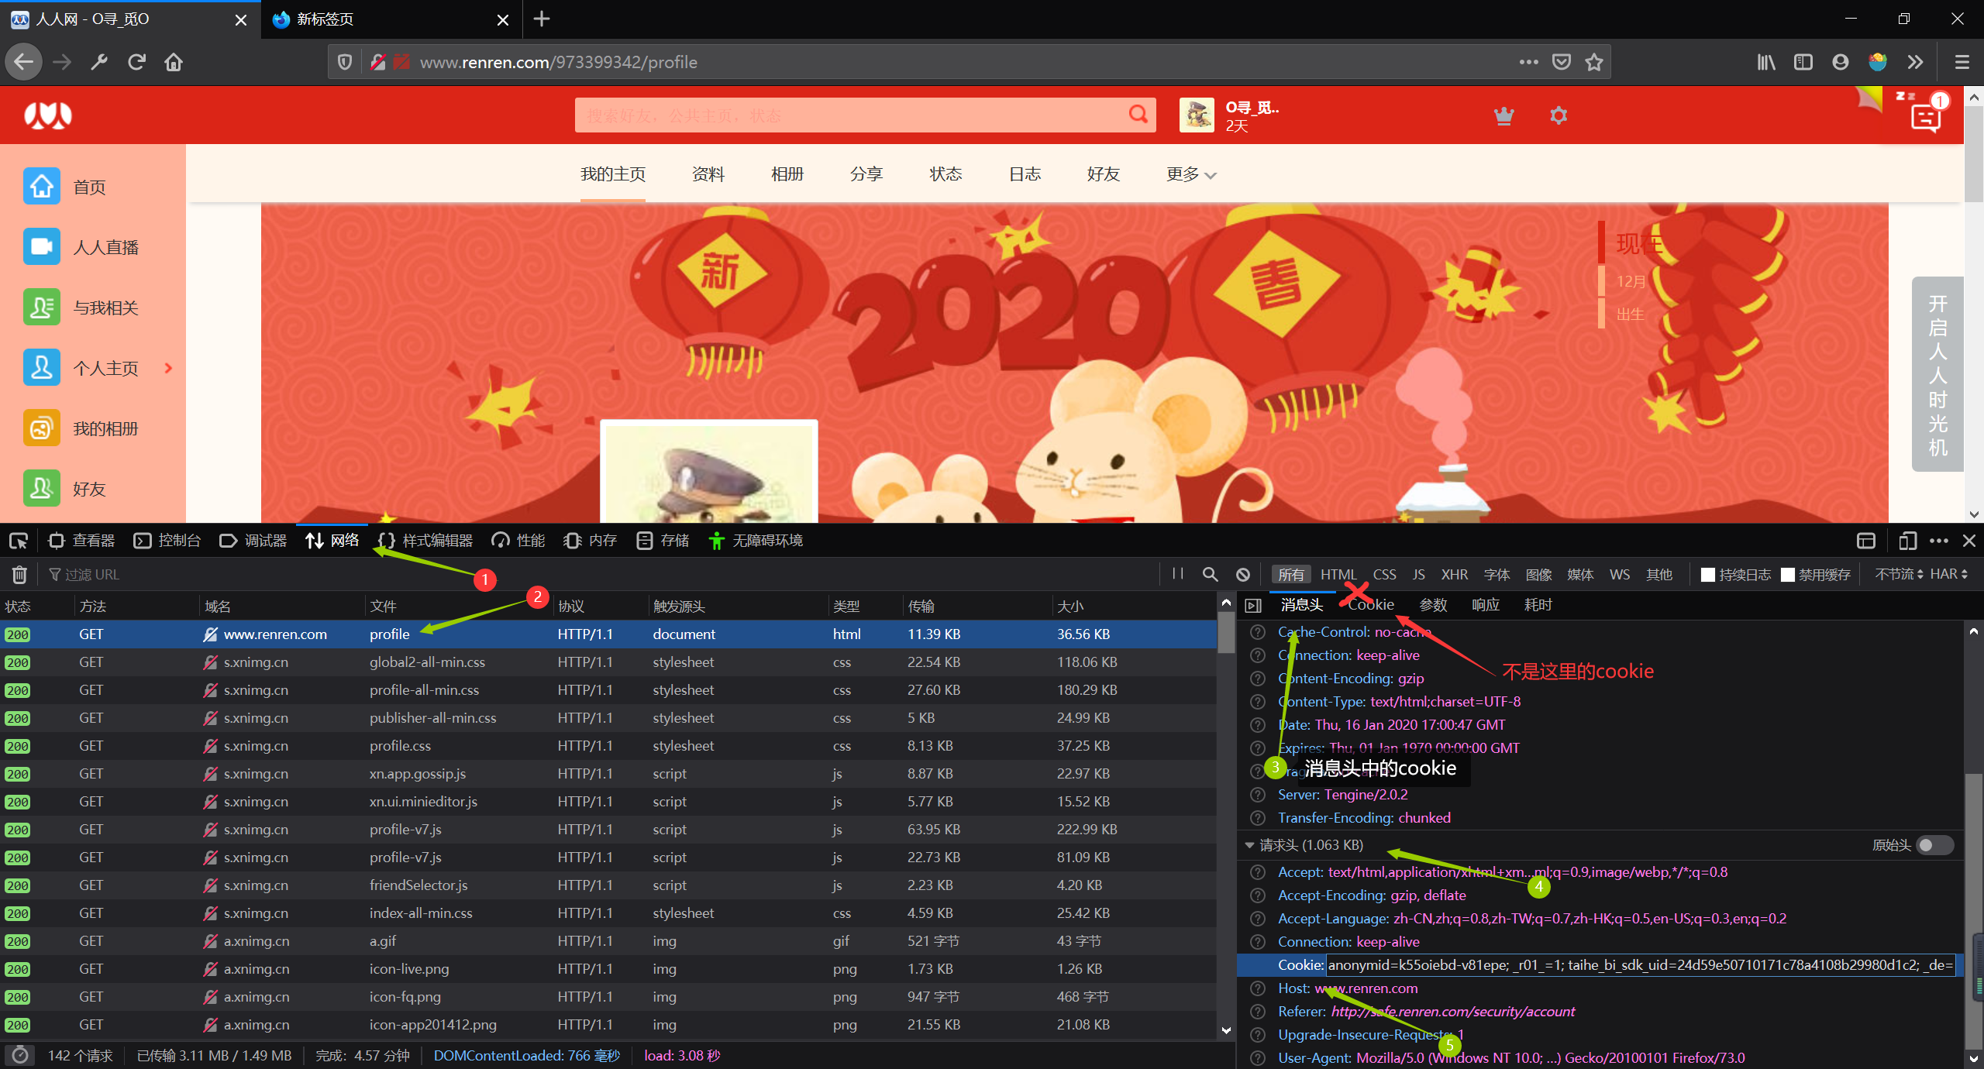
Task: Open the Referer link to safe.renren.com
Action: point(1452,1012)
